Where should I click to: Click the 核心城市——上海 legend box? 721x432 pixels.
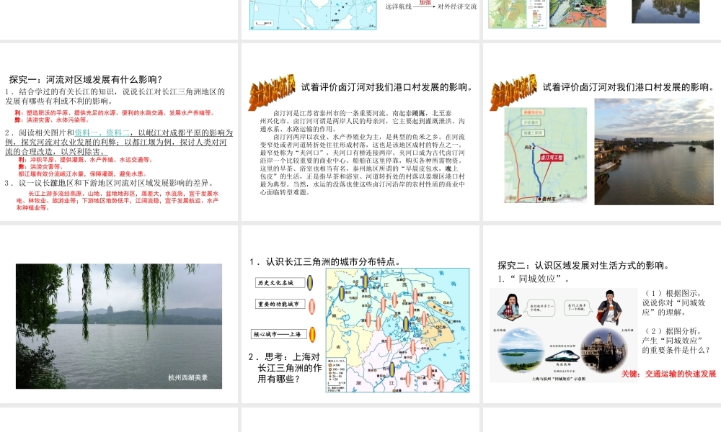pos(278,334)
